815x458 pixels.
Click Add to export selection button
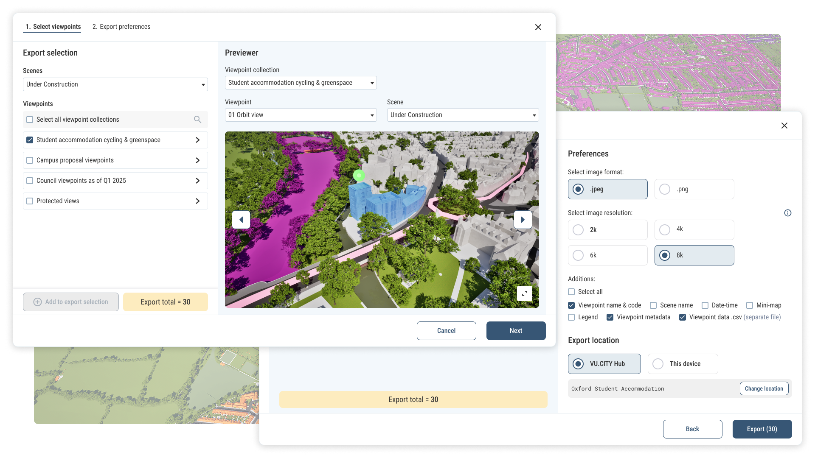click(71, 302)
